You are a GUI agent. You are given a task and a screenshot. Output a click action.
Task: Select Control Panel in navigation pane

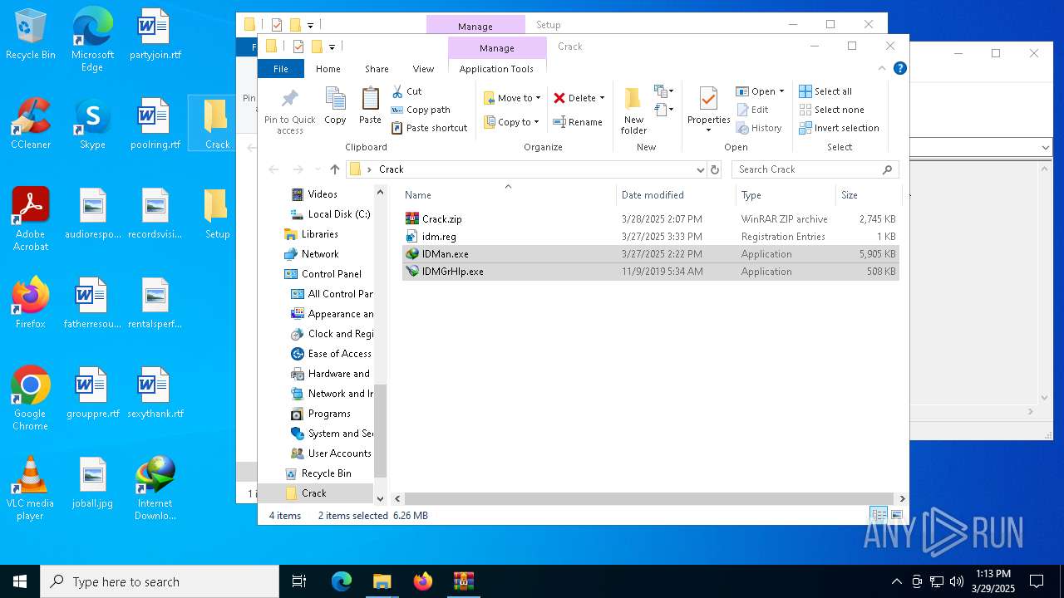(323, 274)
